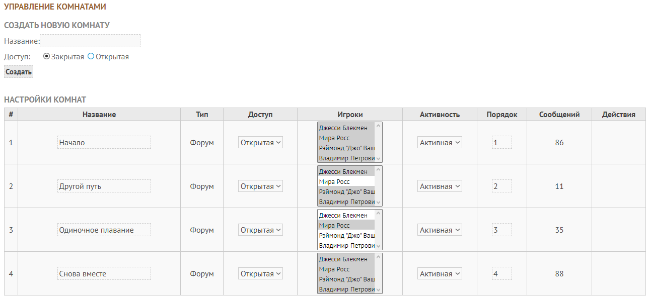Select Джесси Блекмен in Одиночное плавание players
The width and height of the screenshot is (649, 299).
(346, 215)
